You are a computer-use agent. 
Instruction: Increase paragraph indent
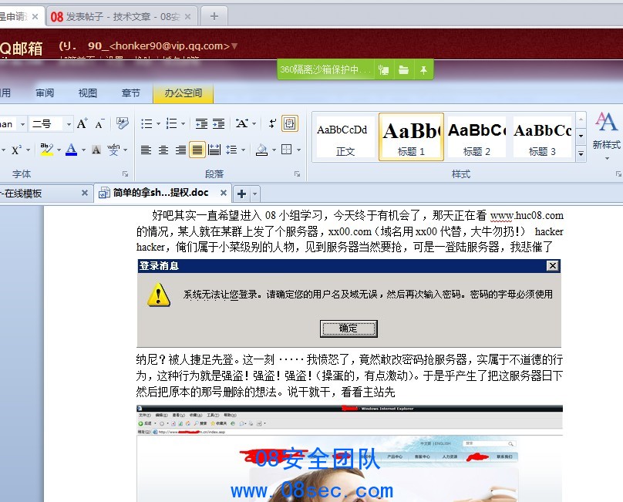218,123
